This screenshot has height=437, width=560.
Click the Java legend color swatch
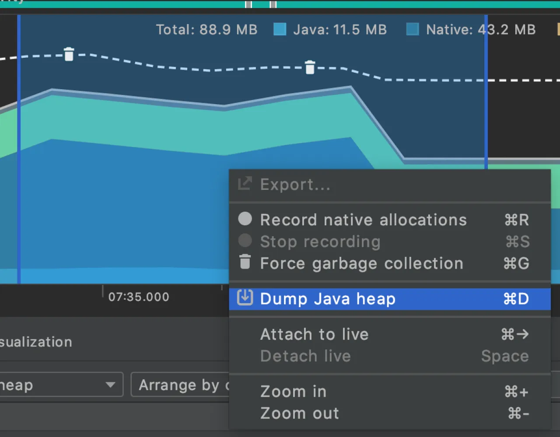280,29
